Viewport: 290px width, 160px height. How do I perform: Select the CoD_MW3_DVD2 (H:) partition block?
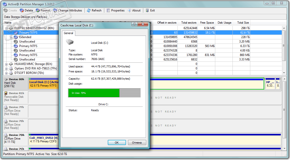click(x=44, y=140)
